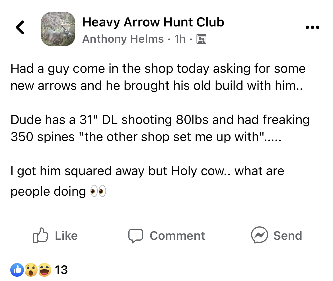Click the blue Like reaction badge
The image size is (333, 281).
(17, 270)
